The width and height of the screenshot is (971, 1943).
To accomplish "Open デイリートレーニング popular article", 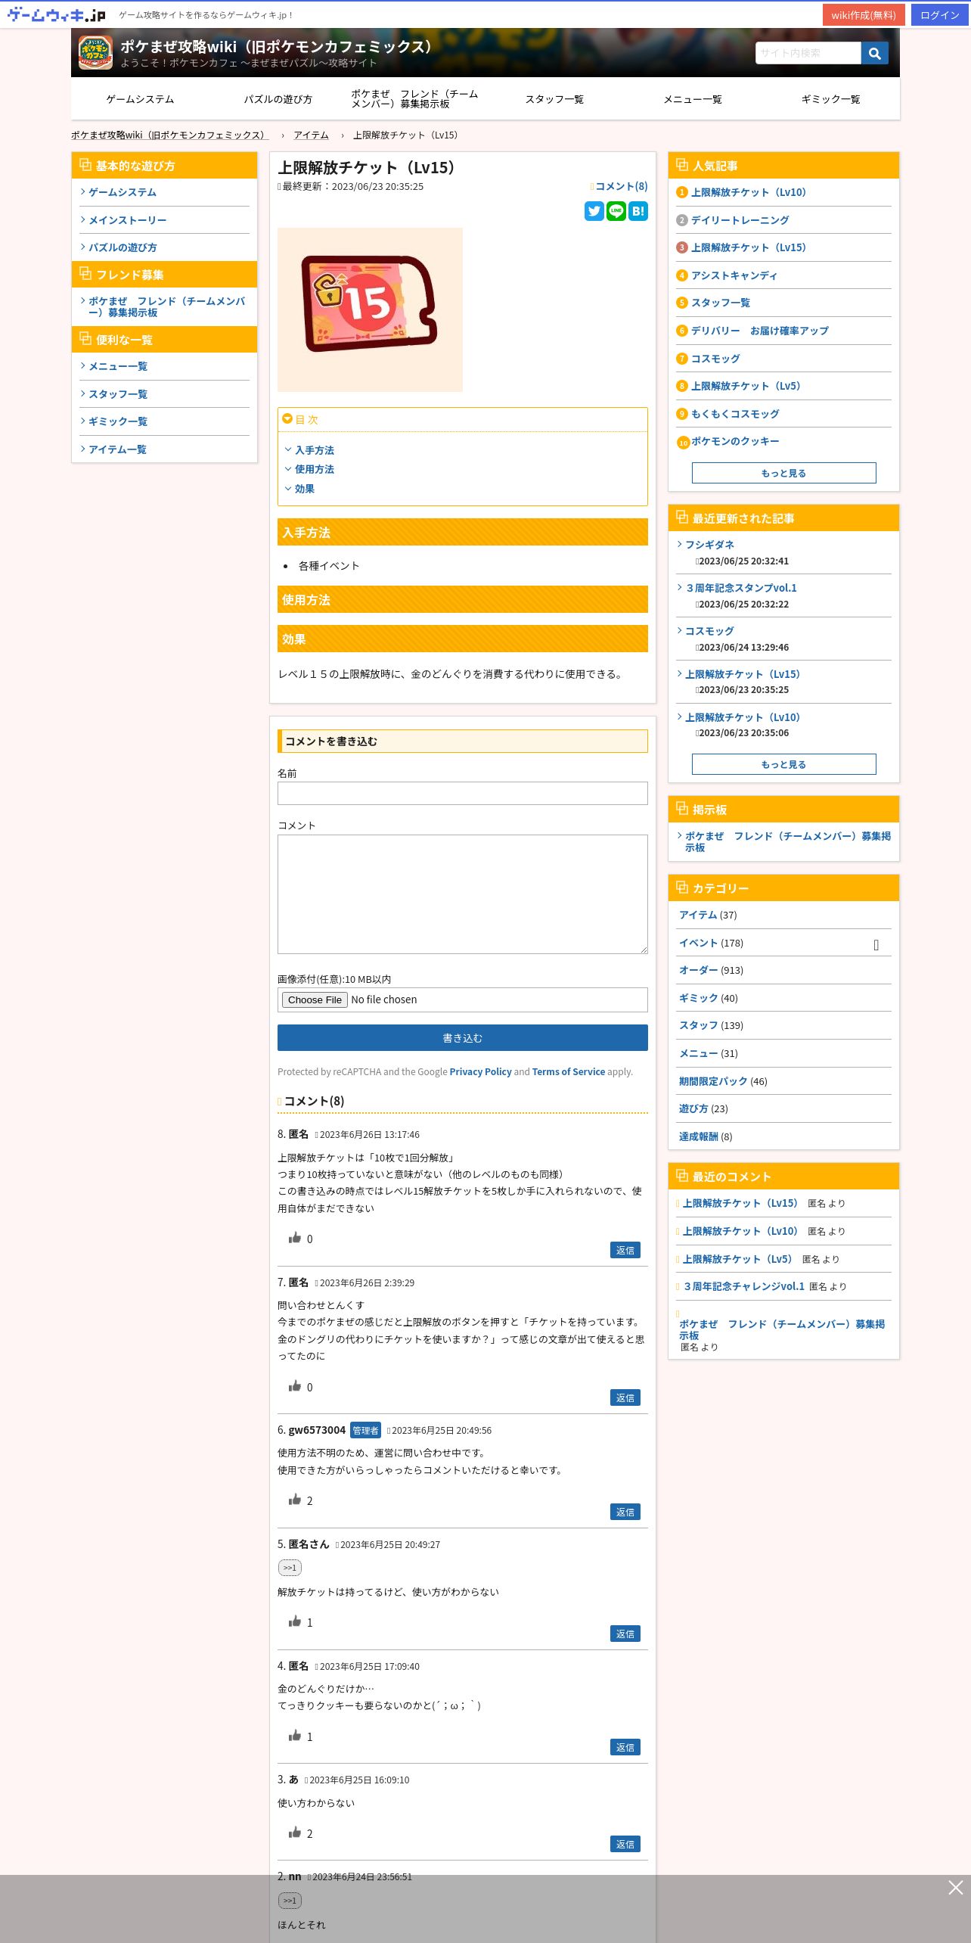I will pyautogui.click(x=740, y=220).
